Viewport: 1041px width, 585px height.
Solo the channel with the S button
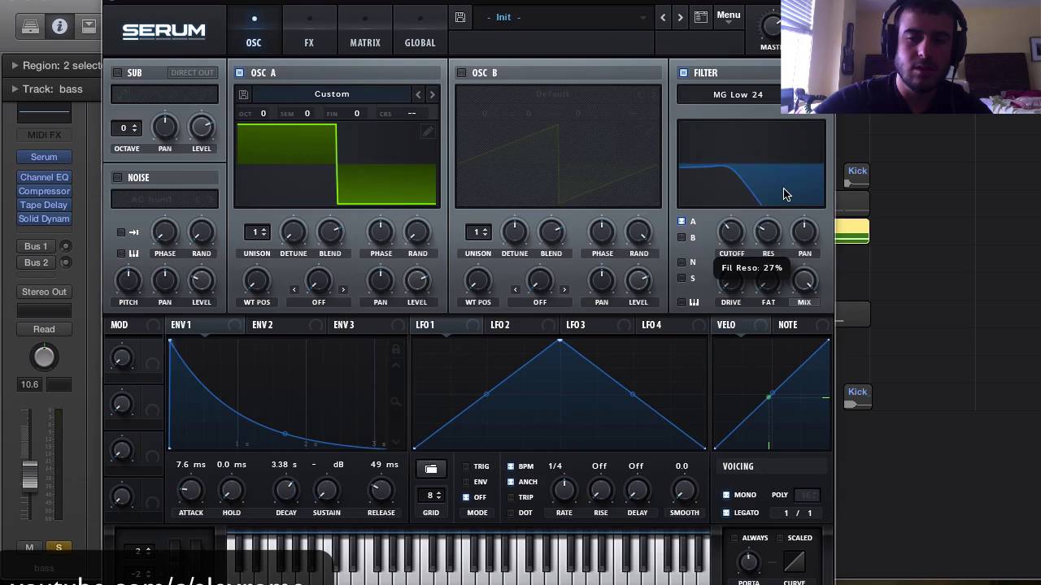(59, 548)
